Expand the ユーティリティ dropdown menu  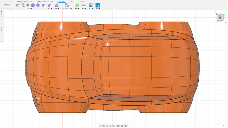[x=66, y=9]
